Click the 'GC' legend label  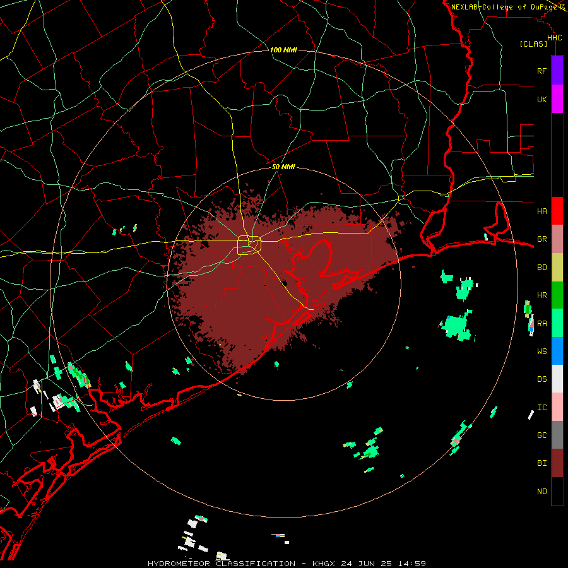[x=541, y=435]
